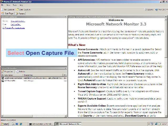Click the Experts Available Online bullet text
168x126 pixels.
coord(92,106)
